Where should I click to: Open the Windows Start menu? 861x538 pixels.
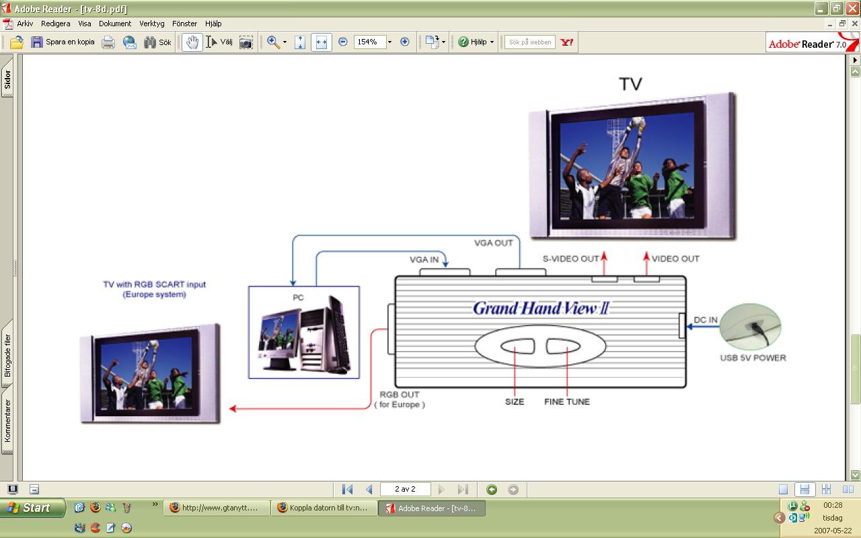33,508
